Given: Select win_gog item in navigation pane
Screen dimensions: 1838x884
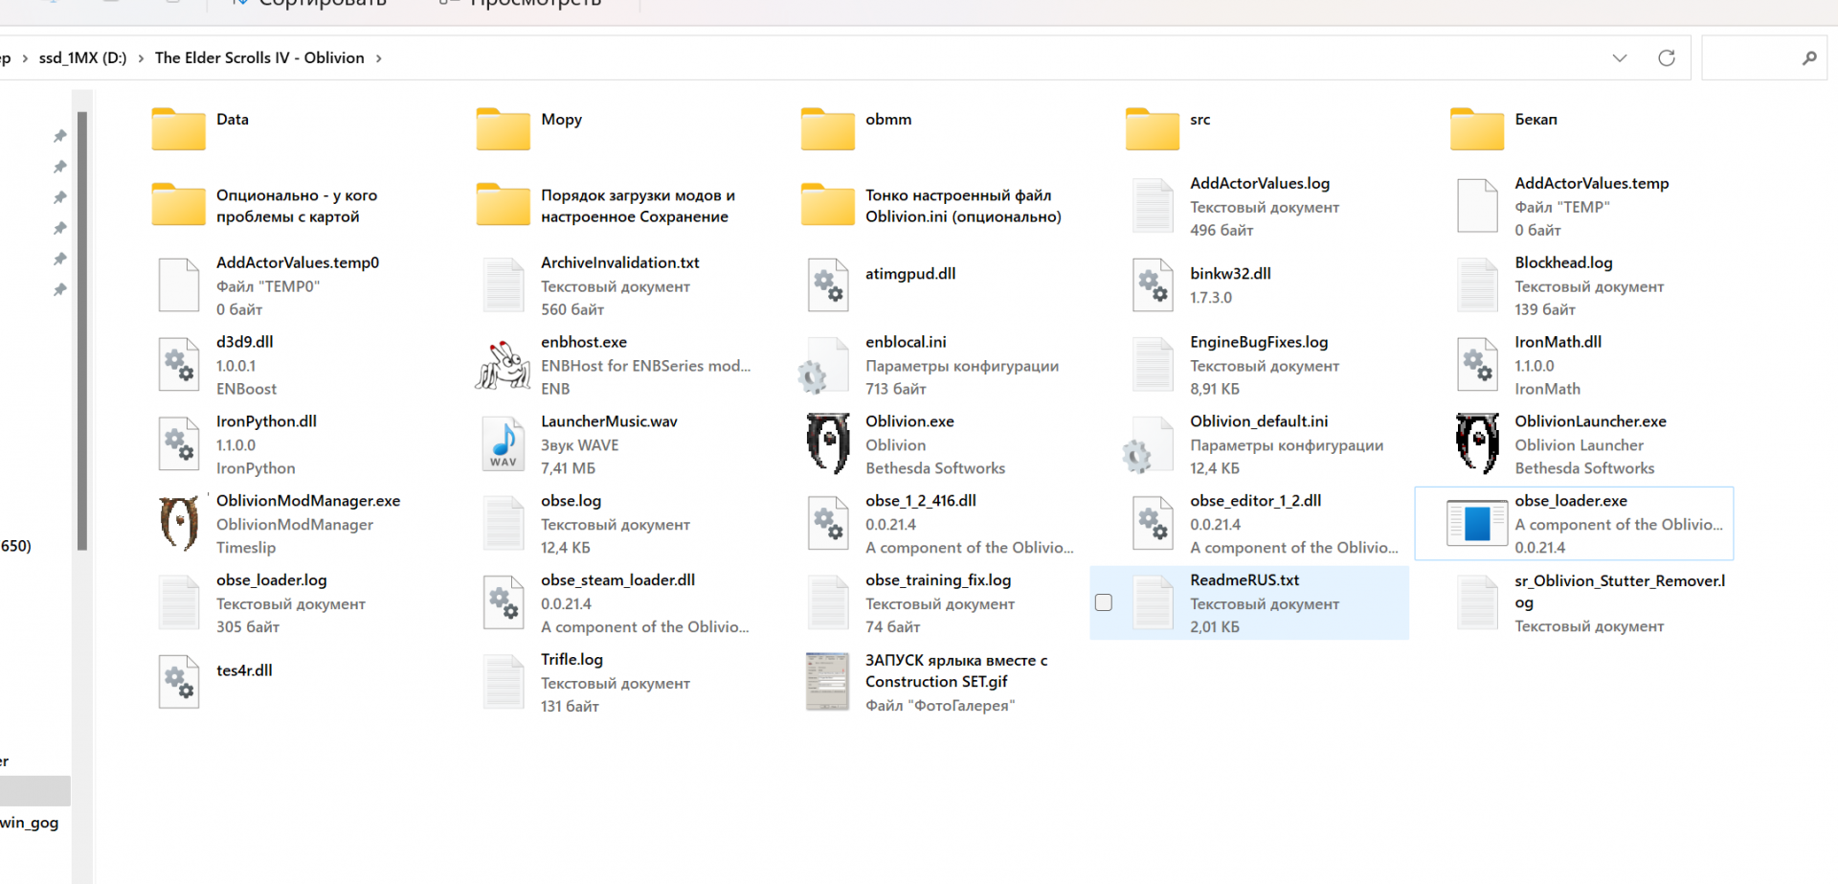Looking at the screenshot, I should (x=30, y=823).
